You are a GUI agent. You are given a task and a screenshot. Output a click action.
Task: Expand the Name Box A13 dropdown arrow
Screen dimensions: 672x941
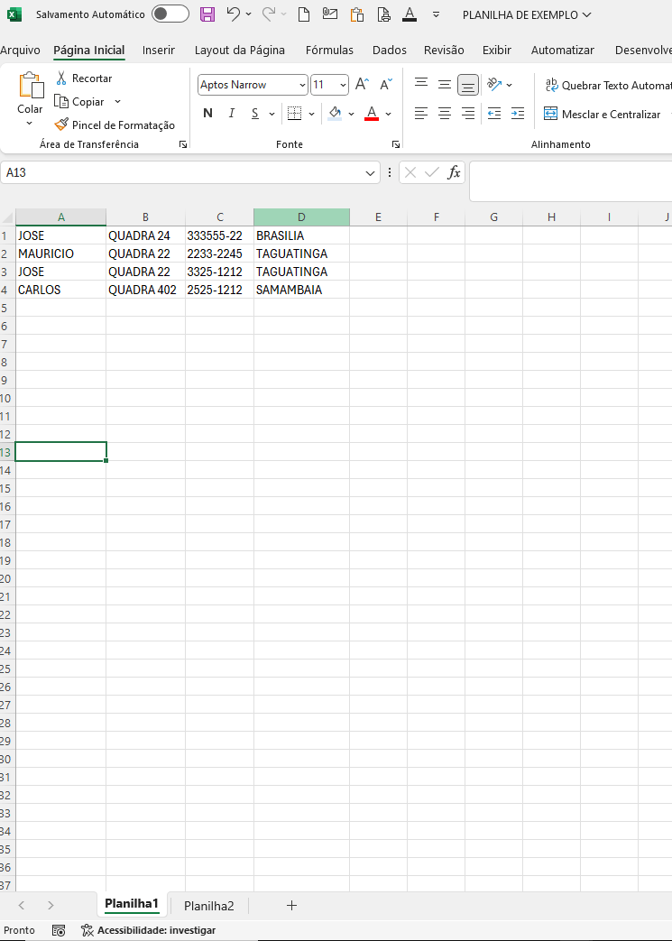(370, 173)
